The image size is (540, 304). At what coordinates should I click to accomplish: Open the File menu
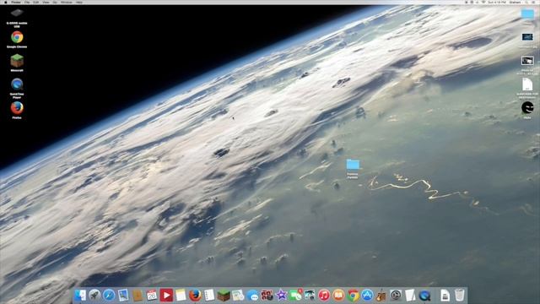point(27,2)
